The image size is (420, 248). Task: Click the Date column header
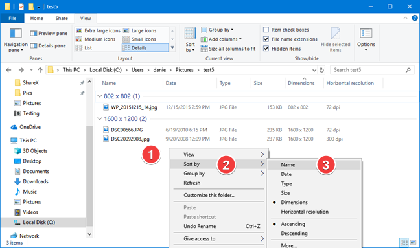(190, 83)
